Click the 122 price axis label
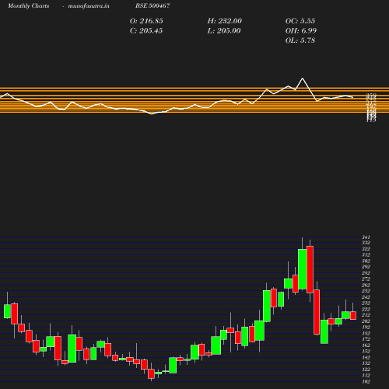Screen dimensions: 389x389 tap(366, 370)
